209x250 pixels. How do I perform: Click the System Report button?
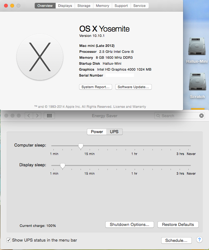pyautogui.click(x=96, y=87)
